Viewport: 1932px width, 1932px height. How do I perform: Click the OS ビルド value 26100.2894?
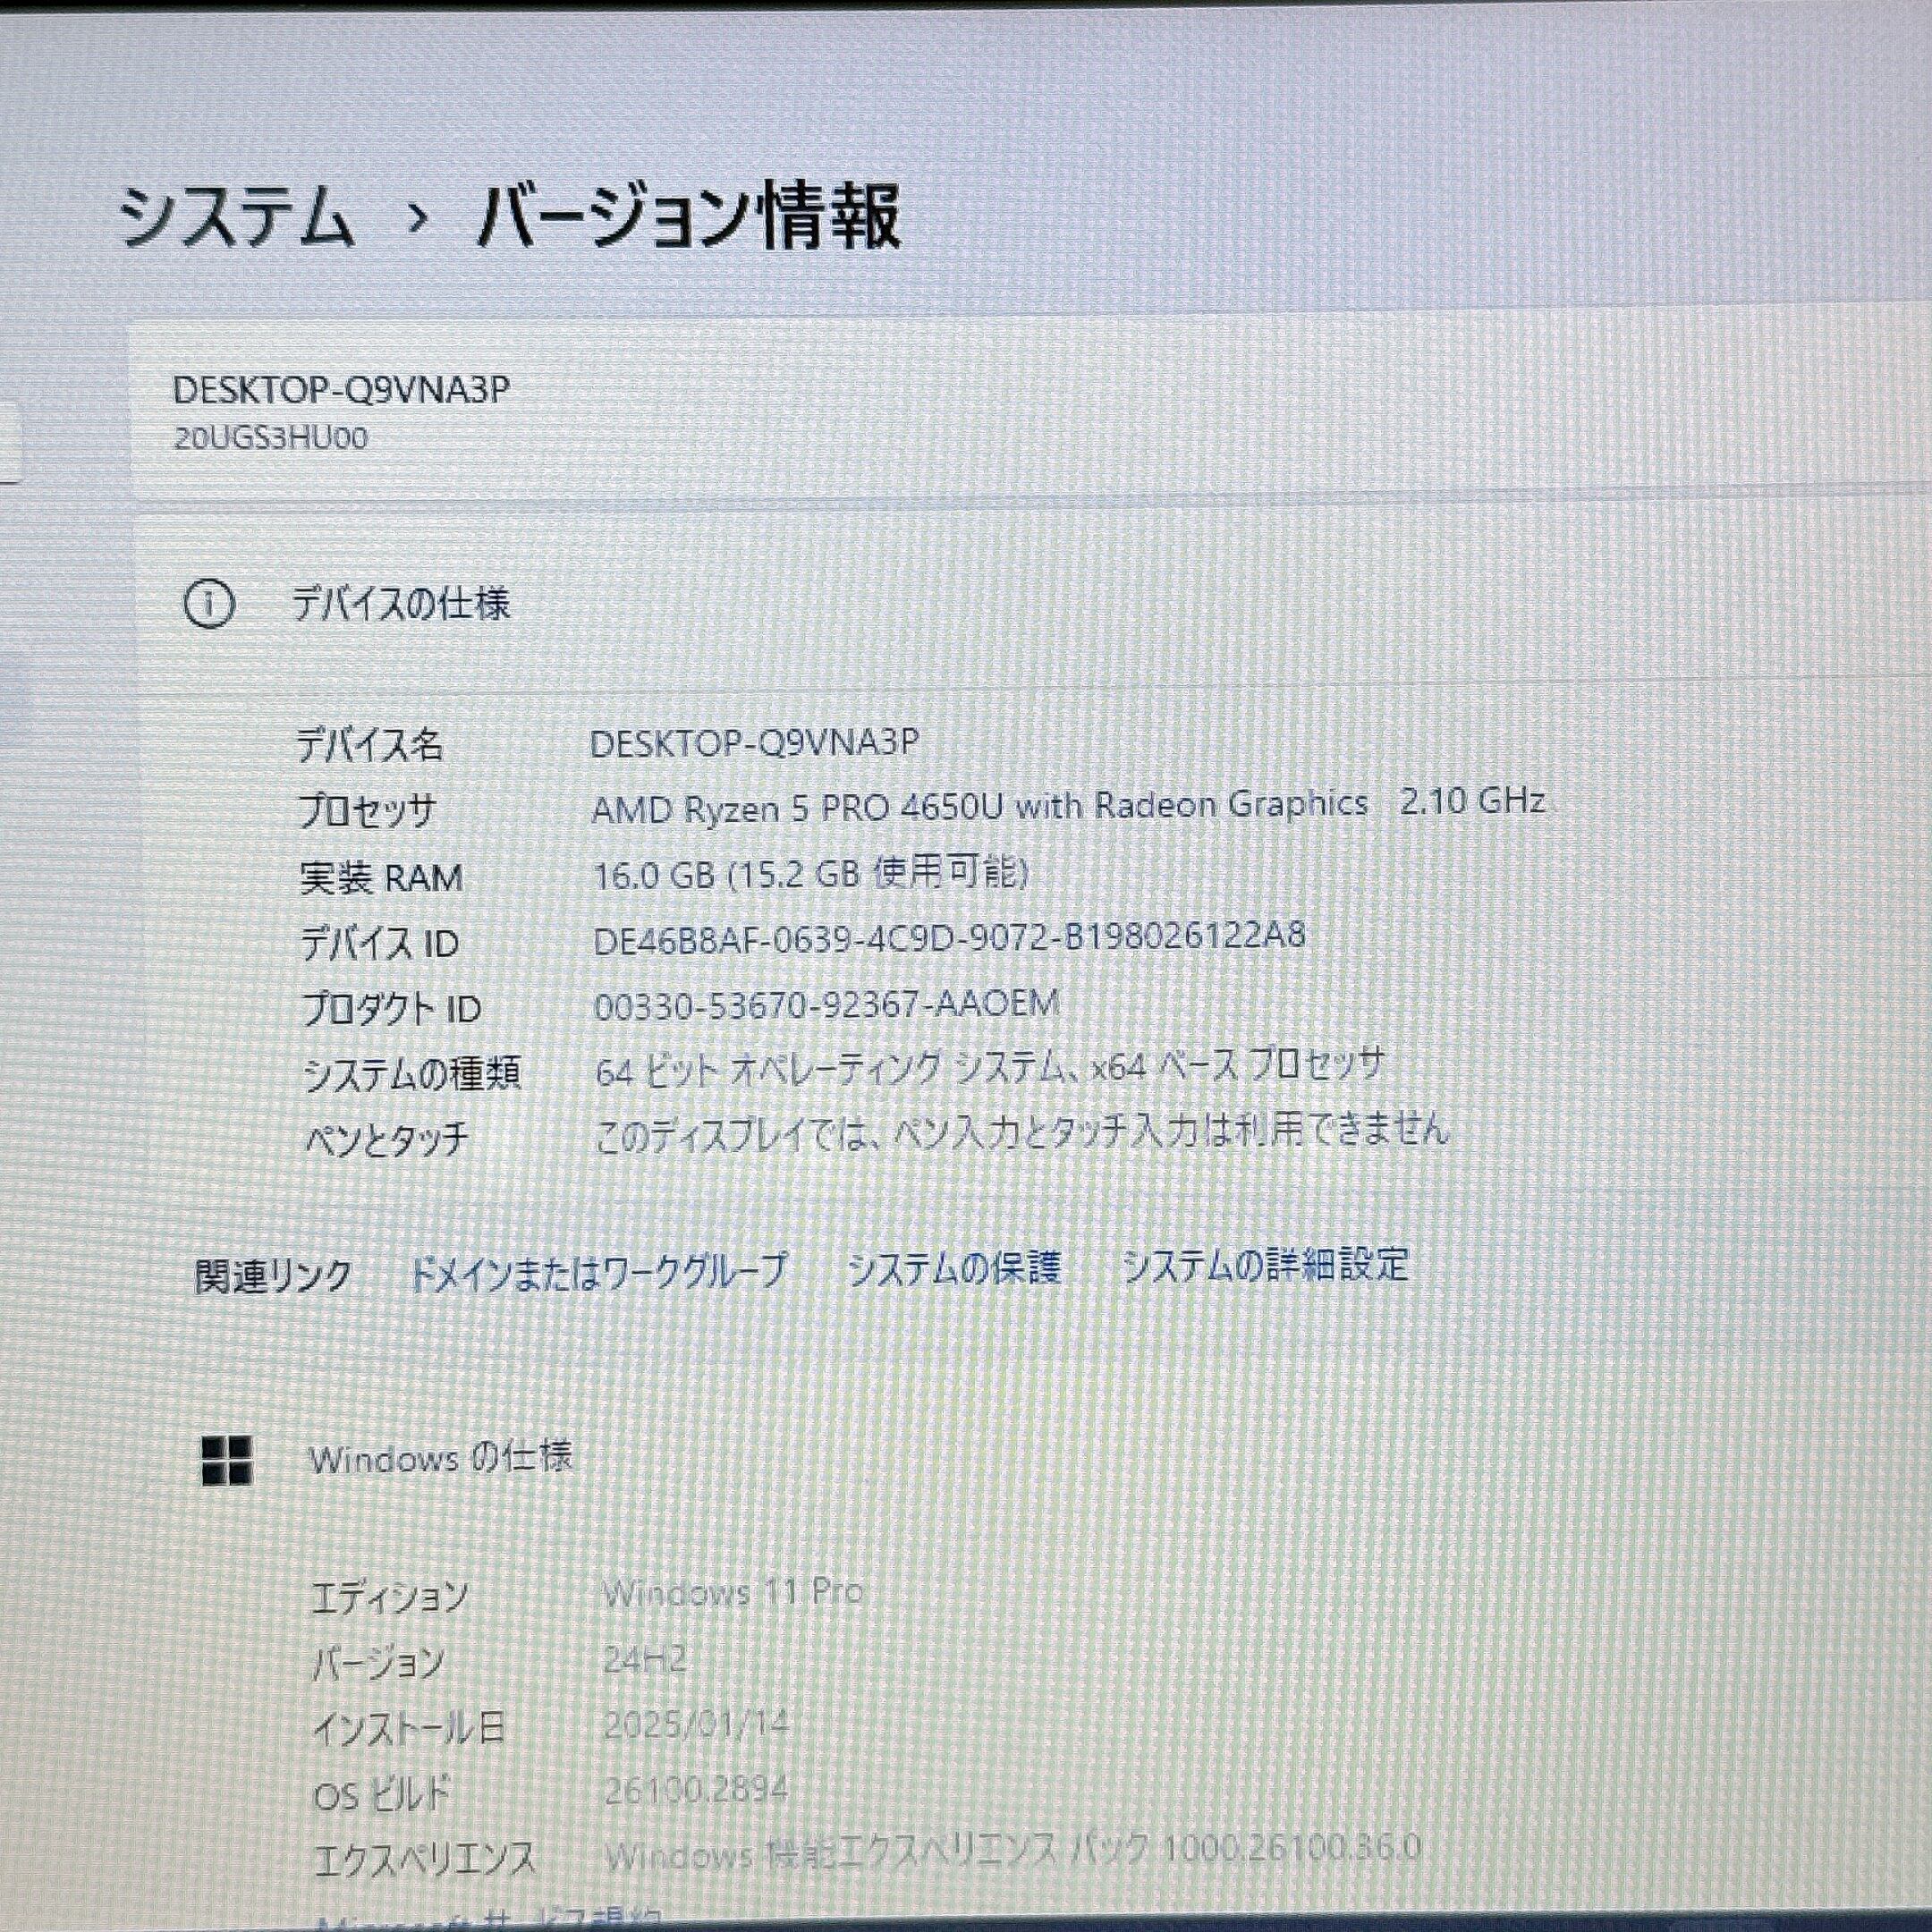point(696,1789)
